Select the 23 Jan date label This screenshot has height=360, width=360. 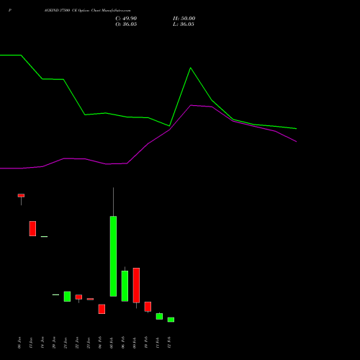(x=89, y=343)
